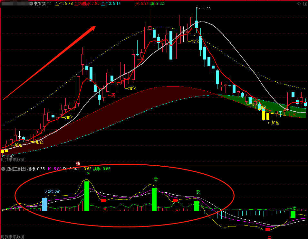Click the red 涨 marker icon
This screenshot has width=308, height=239.
78,163
